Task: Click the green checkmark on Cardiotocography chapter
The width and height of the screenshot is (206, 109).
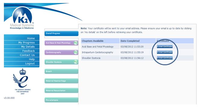Action: click(x=76, y=52)
